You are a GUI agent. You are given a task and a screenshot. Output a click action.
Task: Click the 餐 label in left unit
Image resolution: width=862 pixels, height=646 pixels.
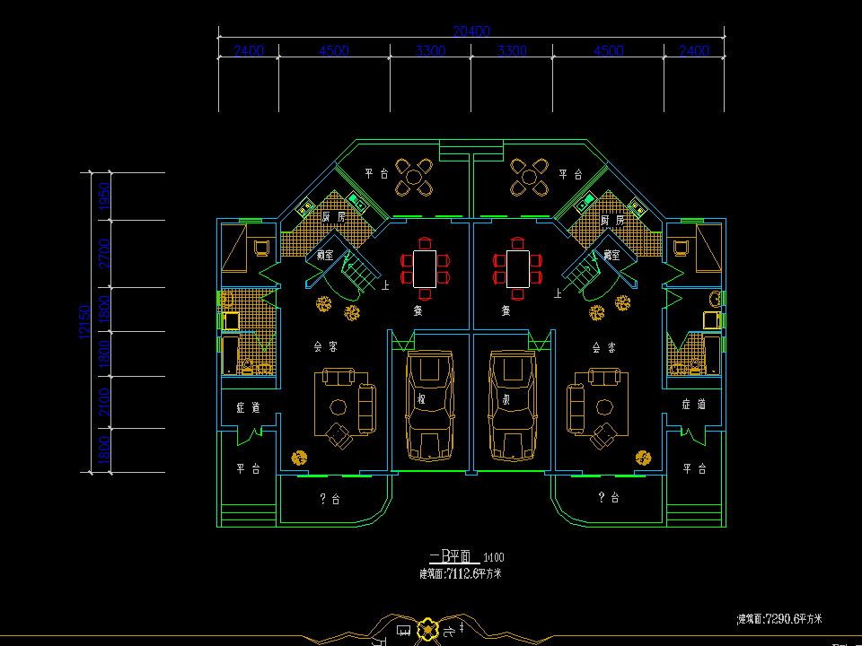[x=418, y=311]
